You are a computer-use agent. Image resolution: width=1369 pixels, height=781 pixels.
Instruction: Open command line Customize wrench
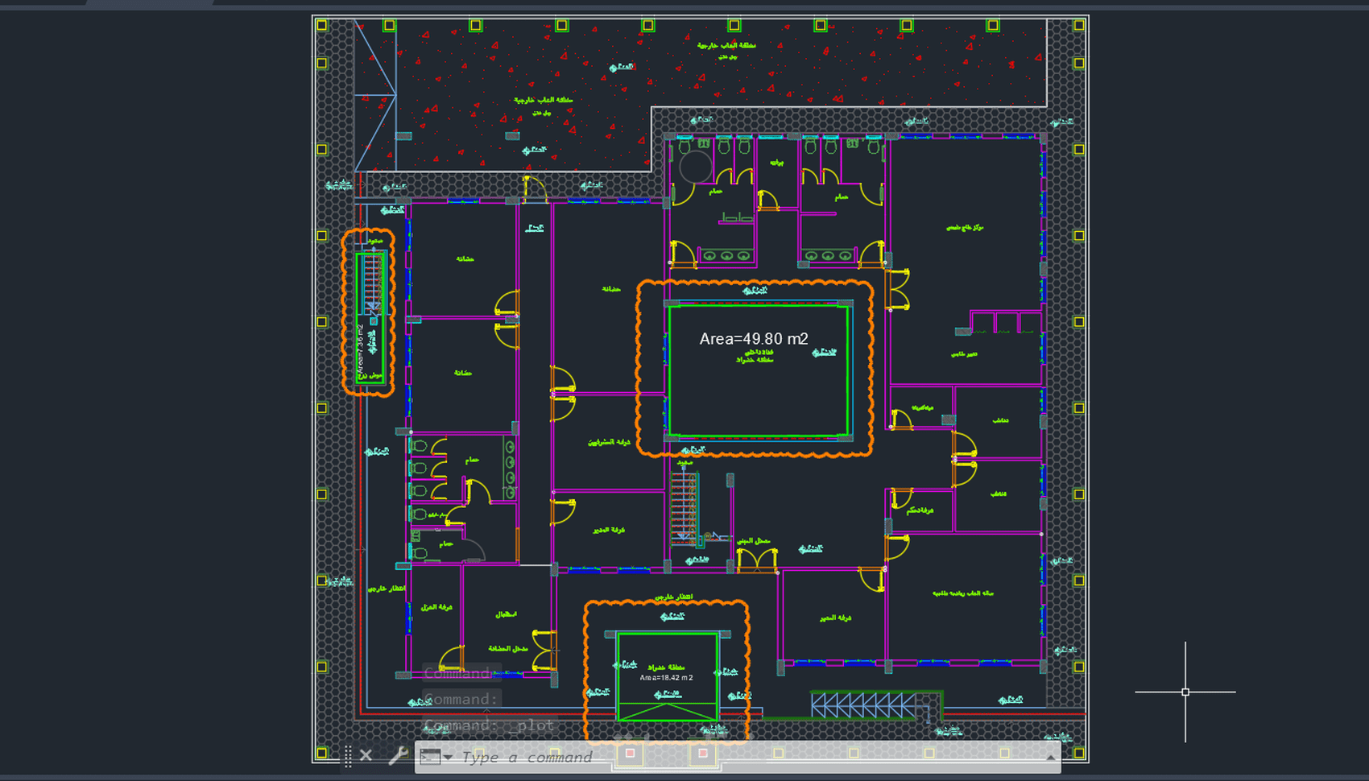(398, 755)
